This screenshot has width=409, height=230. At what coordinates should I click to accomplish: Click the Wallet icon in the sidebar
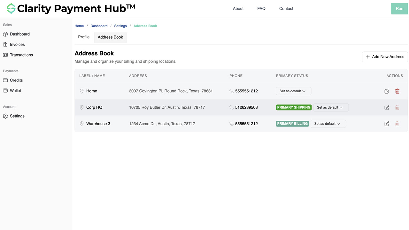5,90
